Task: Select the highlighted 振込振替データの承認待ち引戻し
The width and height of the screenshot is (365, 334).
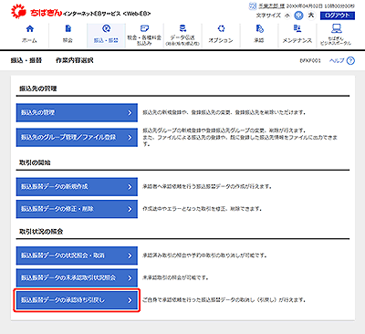Action: [77, 300]
